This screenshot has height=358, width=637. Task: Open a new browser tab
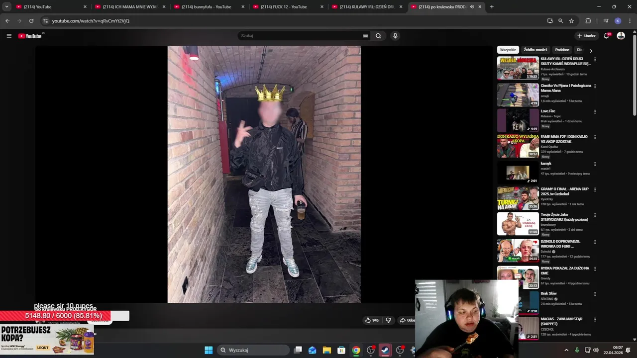pos(492,7)
